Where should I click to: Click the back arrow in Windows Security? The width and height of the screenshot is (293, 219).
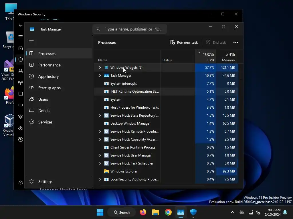[x=21, y=25]
